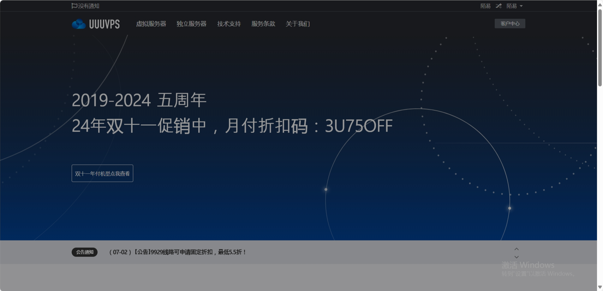Open the 关于我们 page

(297, 24)
